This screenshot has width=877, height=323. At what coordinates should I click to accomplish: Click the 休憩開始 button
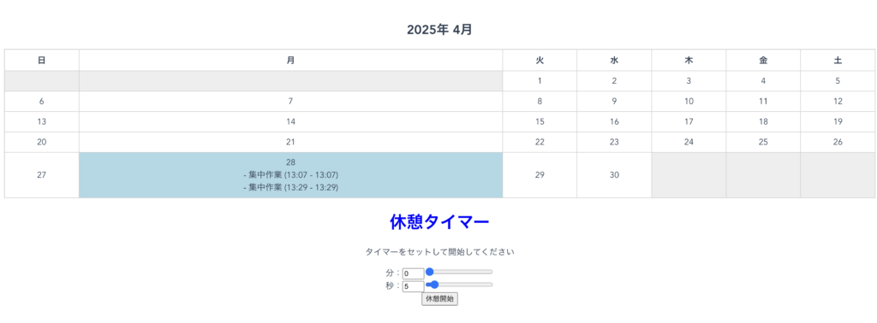439,299
